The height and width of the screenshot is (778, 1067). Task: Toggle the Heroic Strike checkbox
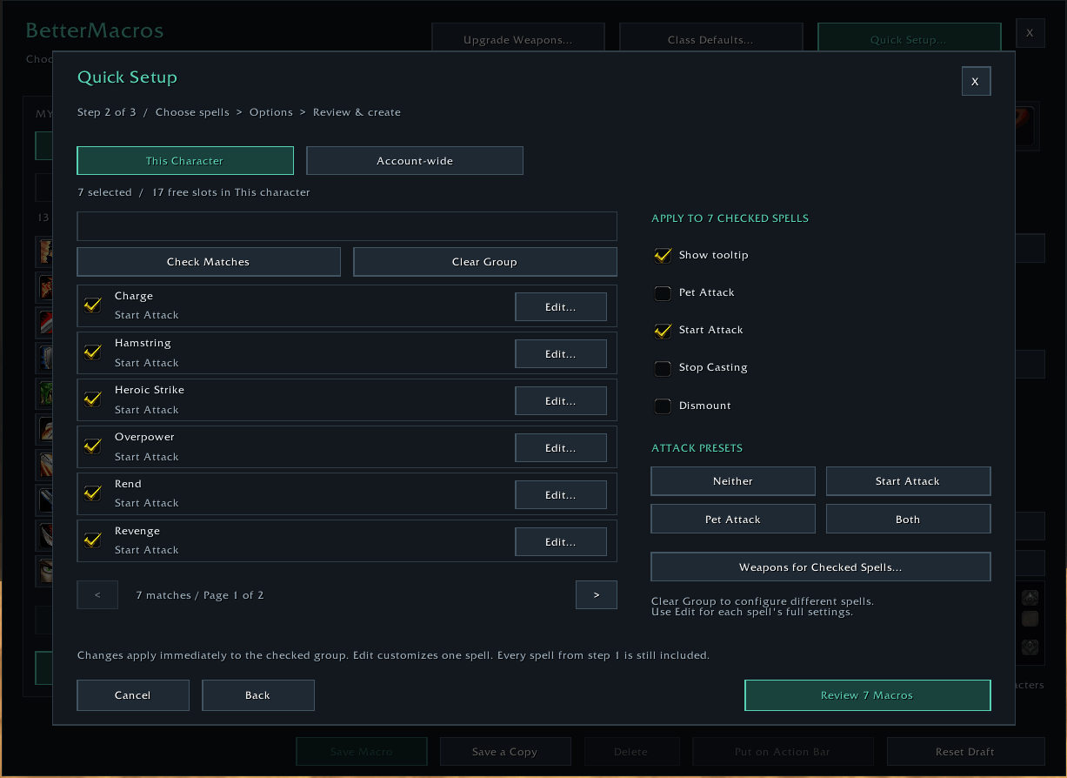tap(93, 399)
